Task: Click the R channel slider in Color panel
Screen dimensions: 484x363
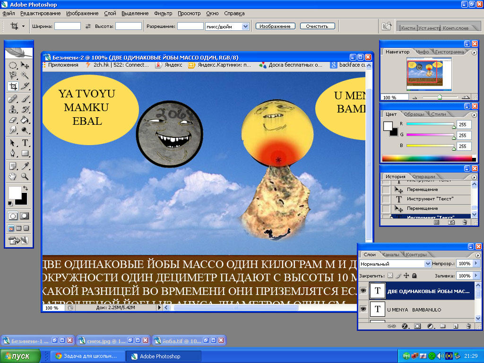Action: point(430,124)
